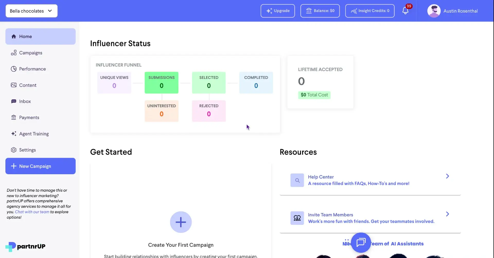Start a New Campaign
The image size is (494, 258).
tap(40, 166)
